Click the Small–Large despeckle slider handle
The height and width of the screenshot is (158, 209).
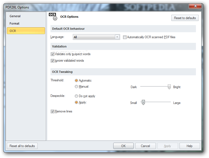coord(143,102)
